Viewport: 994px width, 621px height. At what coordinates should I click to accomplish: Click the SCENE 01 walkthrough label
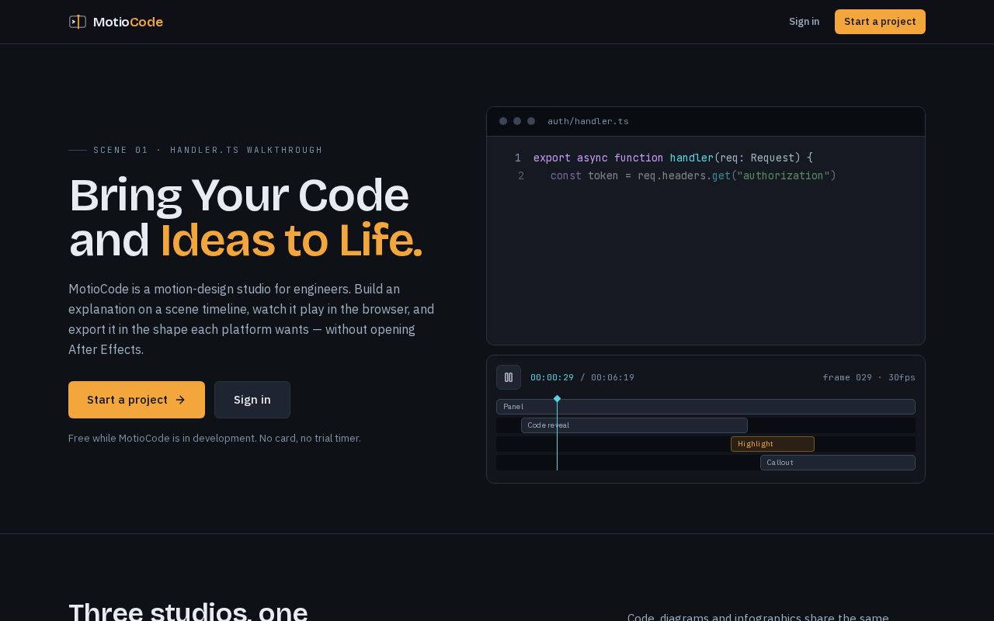[208, 150]
